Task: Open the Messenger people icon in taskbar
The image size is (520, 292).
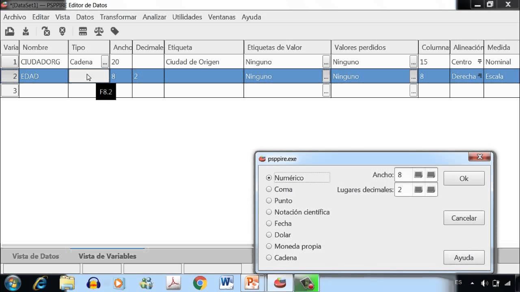Action: (146, 283)
